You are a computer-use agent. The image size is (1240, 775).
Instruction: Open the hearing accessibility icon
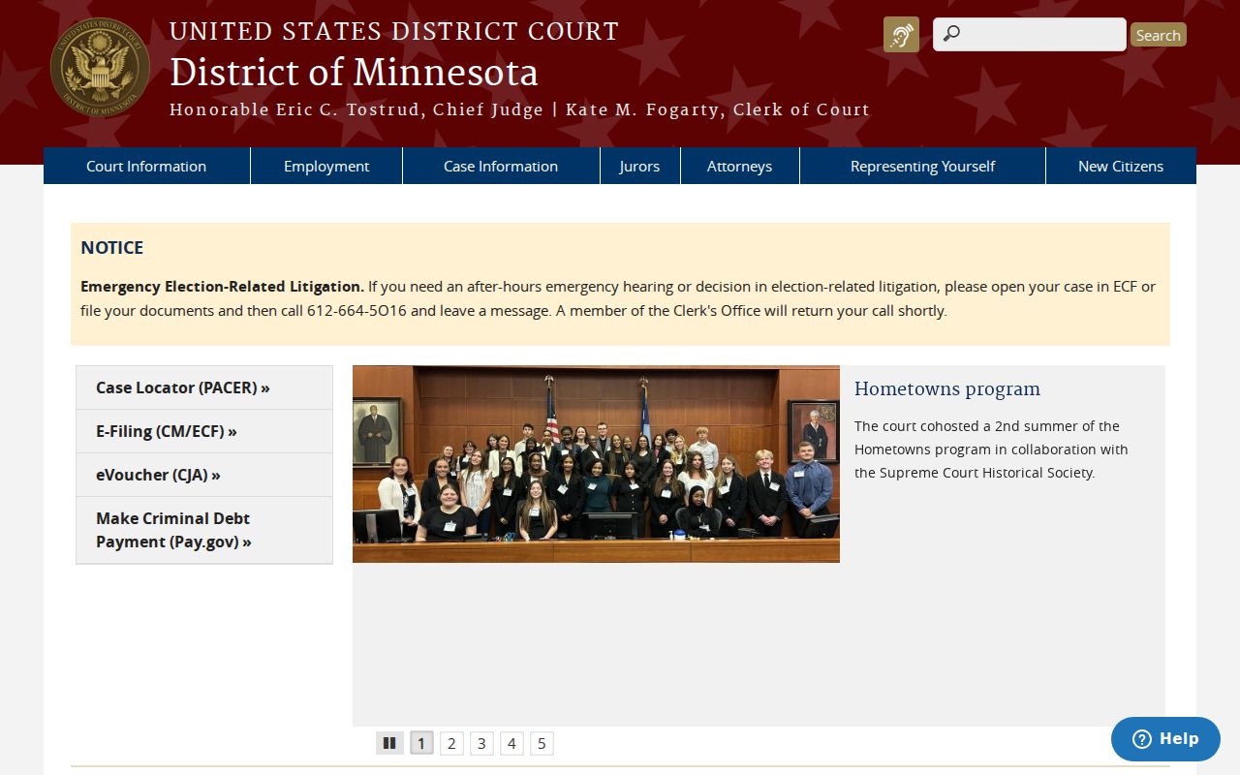[x=901, y=35]
